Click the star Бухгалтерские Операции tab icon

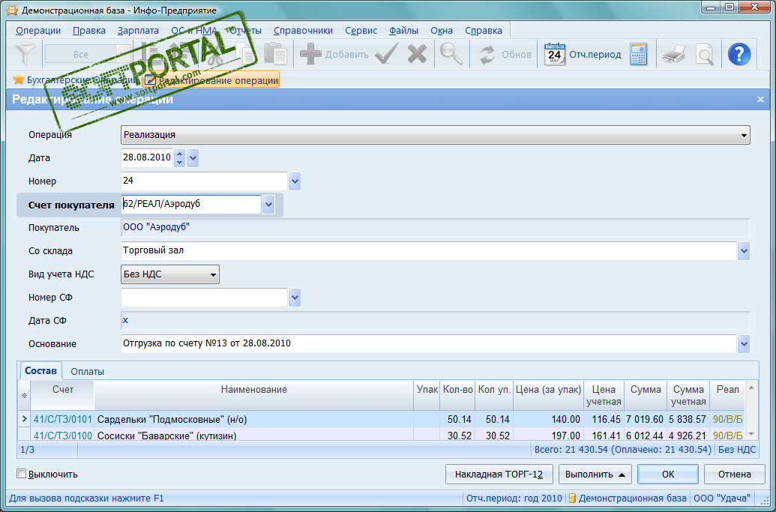coord(19,79)
